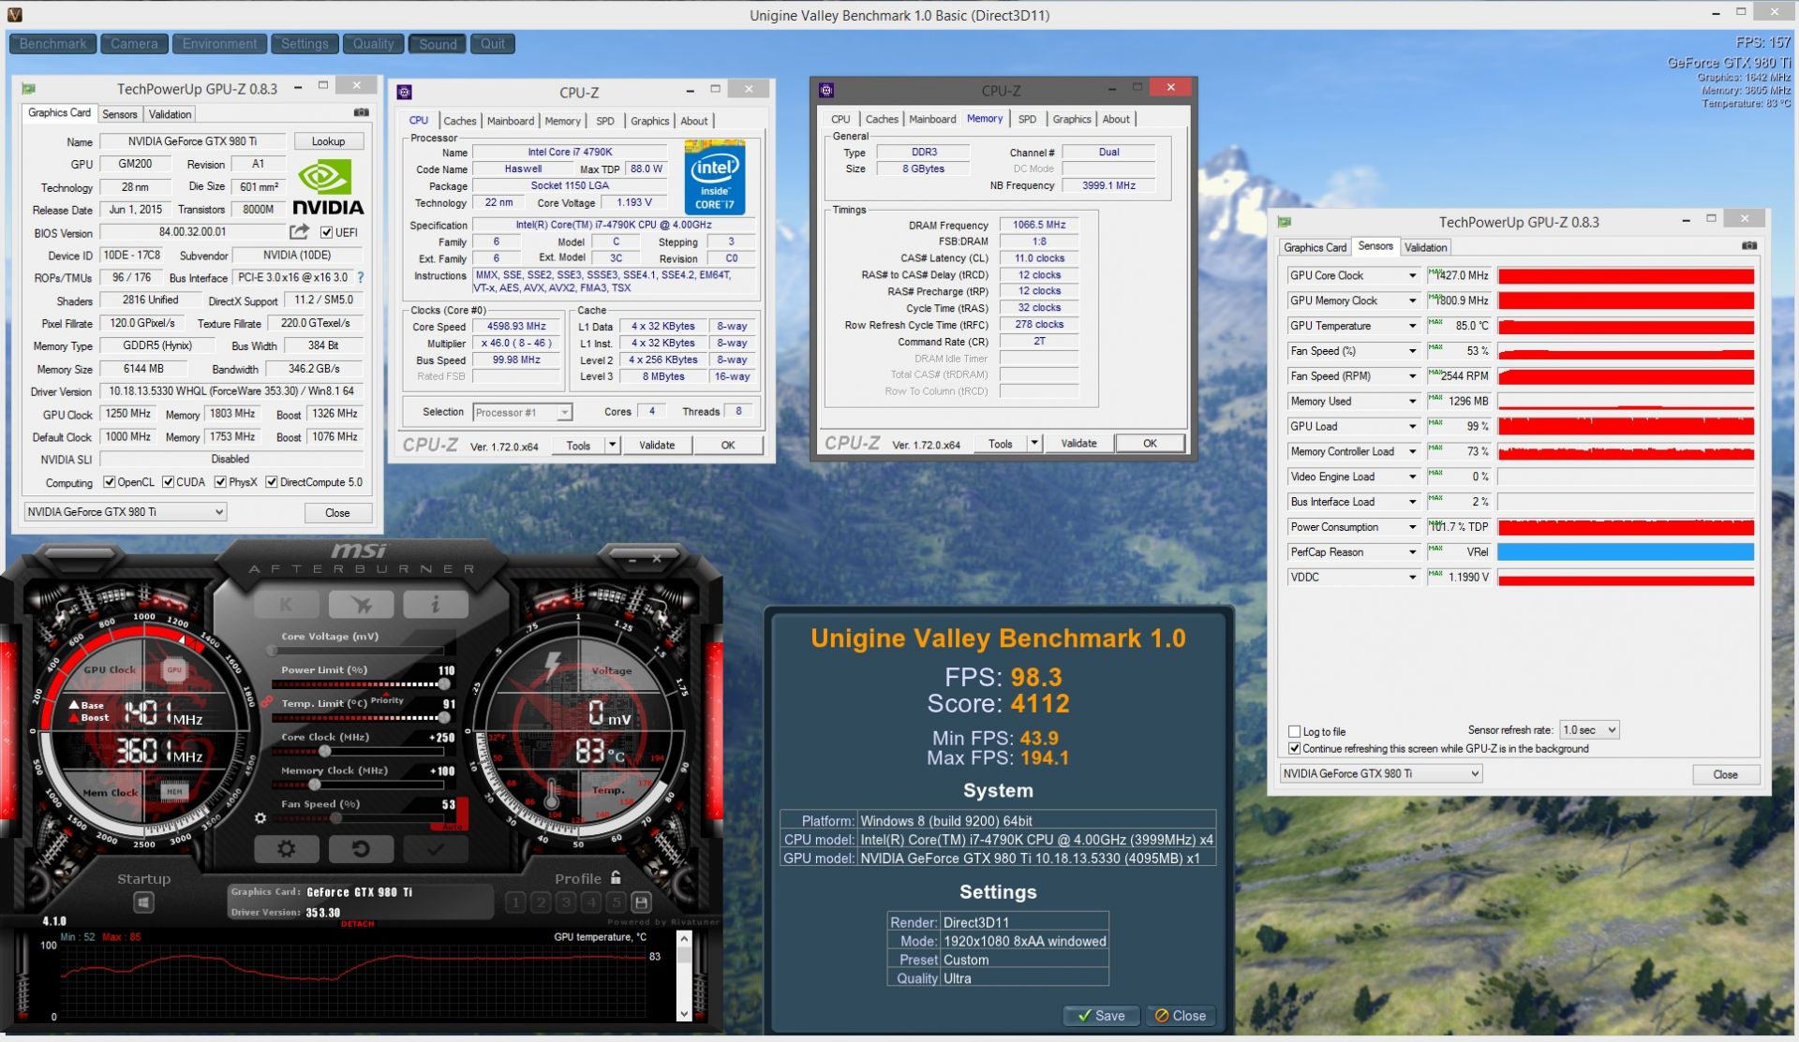Expand the PerfCap Reason sensor dropdown
Viewport: 1799px width, 1042px height.
pyautogui.click(x=1412, y=552)
